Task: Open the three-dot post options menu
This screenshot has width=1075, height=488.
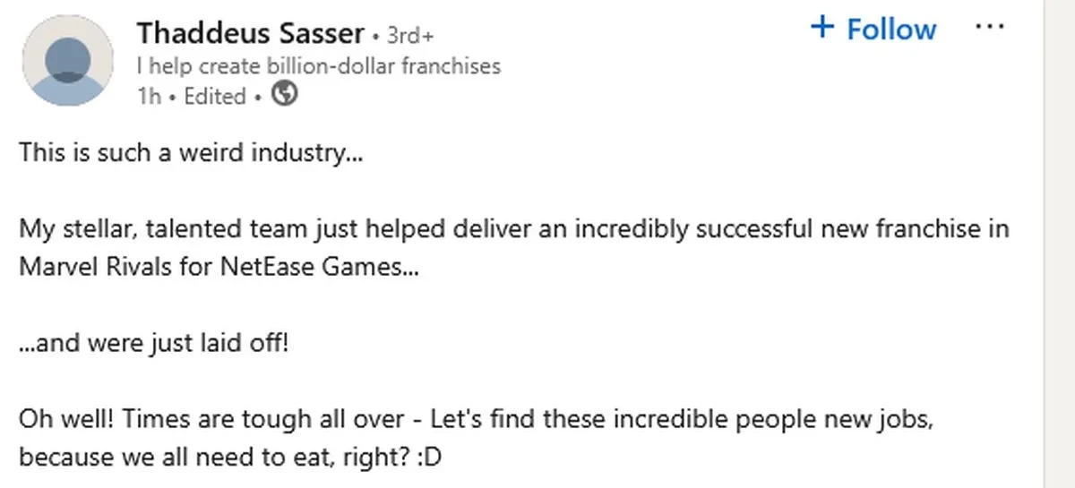Action: pos(988,27)
